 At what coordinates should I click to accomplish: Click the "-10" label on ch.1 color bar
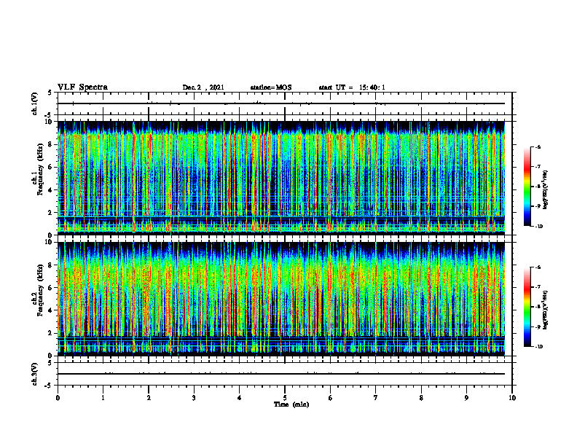[538, 227]
